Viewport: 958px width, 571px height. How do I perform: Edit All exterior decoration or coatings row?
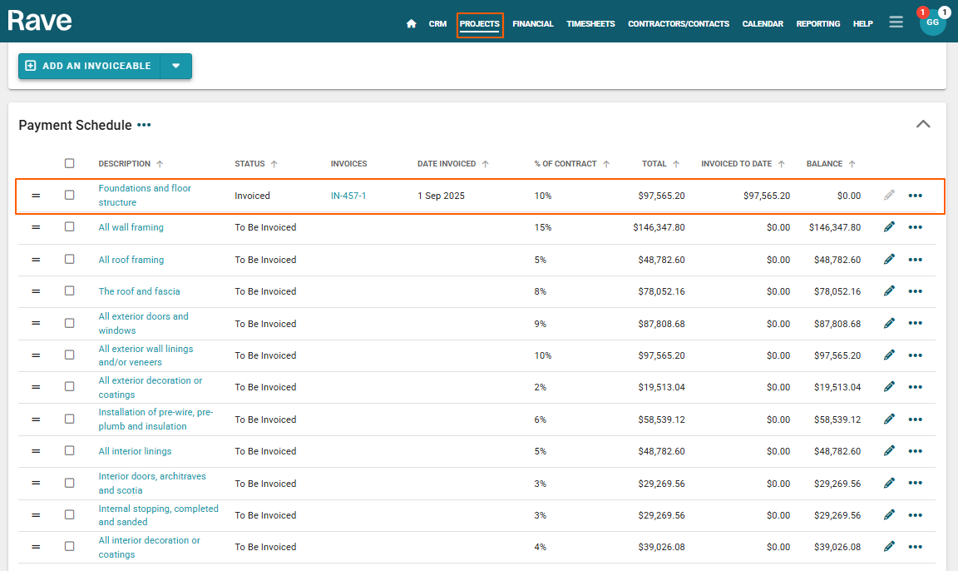[x=889, y=387]
